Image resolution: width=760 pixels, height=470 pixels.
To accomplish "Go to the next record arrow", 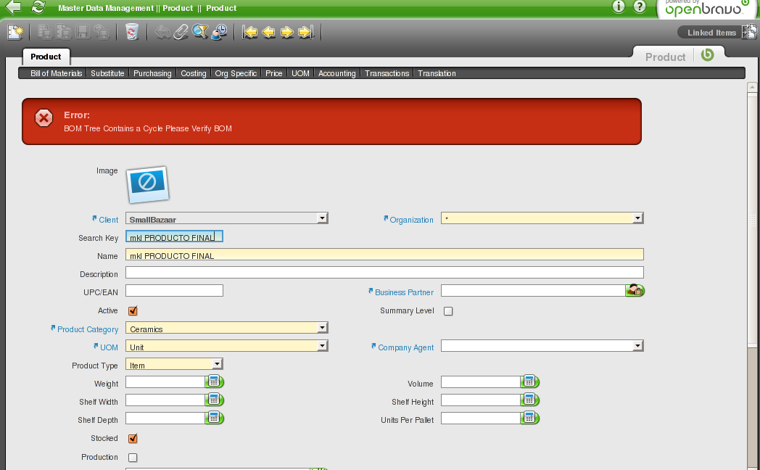I will pos(287,32).
